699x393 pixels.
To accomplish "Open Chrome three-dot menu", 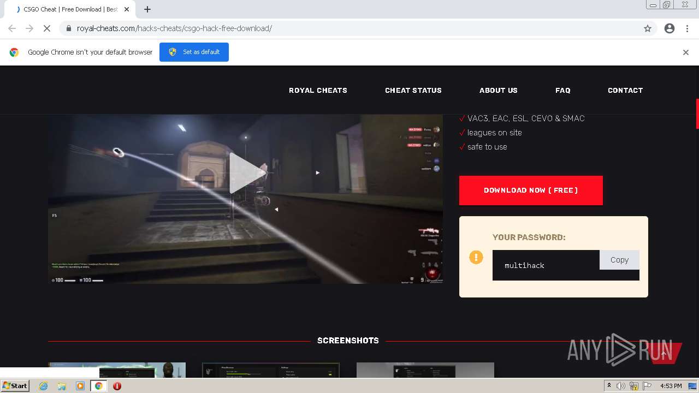I will click(687, 28).
